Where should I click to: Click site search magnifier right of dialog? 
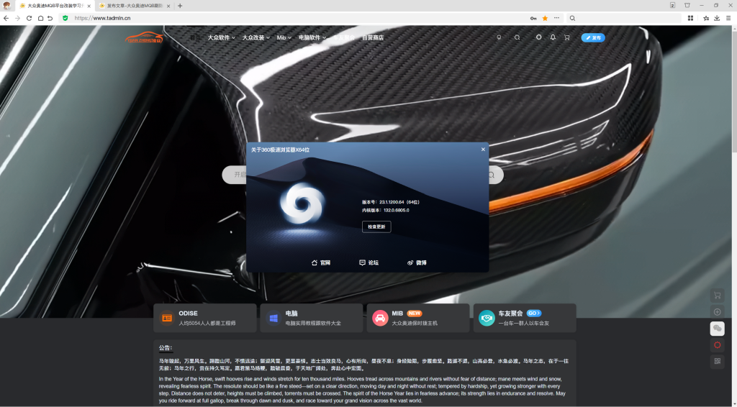click(492, 175)
